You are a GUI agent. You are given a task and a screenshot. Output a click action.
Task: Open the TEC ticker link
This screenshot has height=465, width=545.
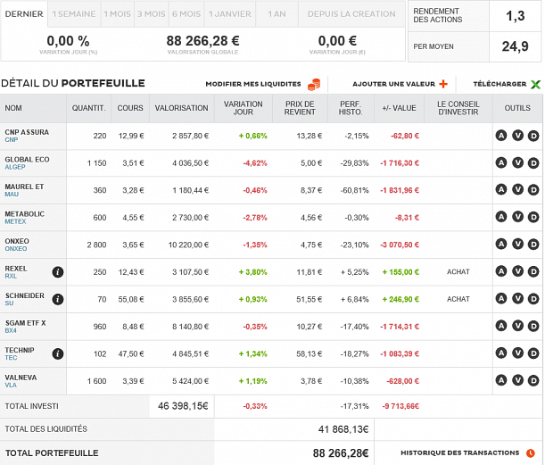(x=11, y=358)
